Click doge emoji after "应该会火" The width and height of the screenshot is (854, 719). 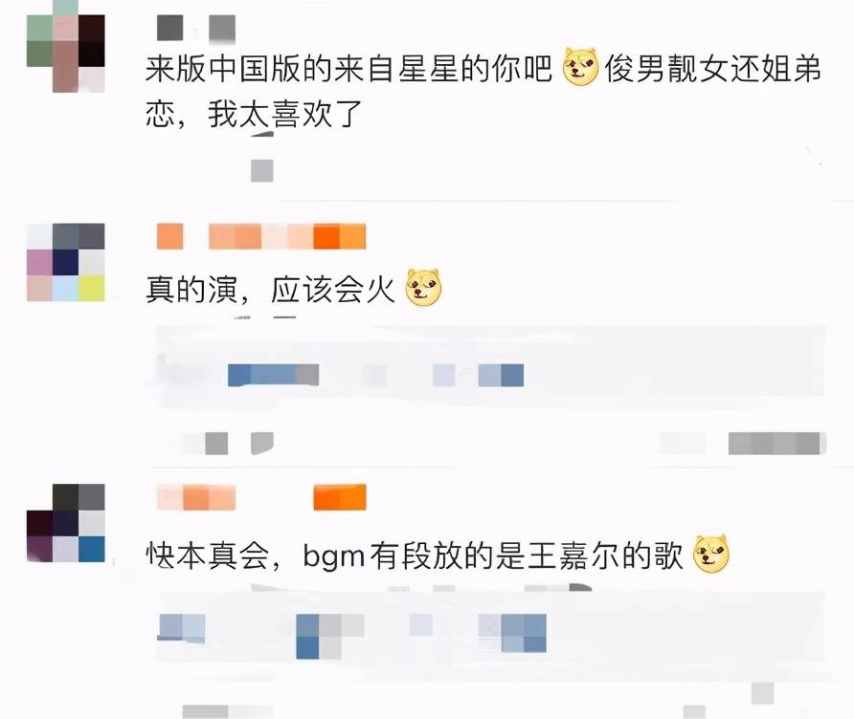[424, 287]
